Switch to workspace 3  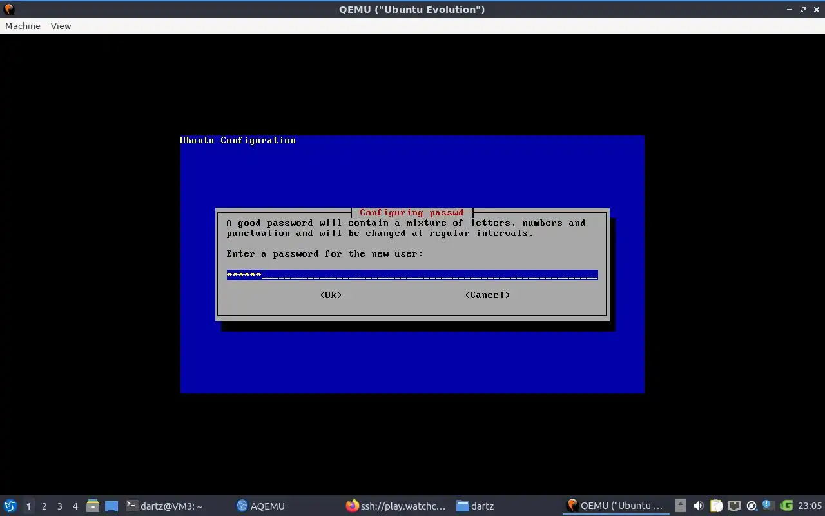point(59,506)
